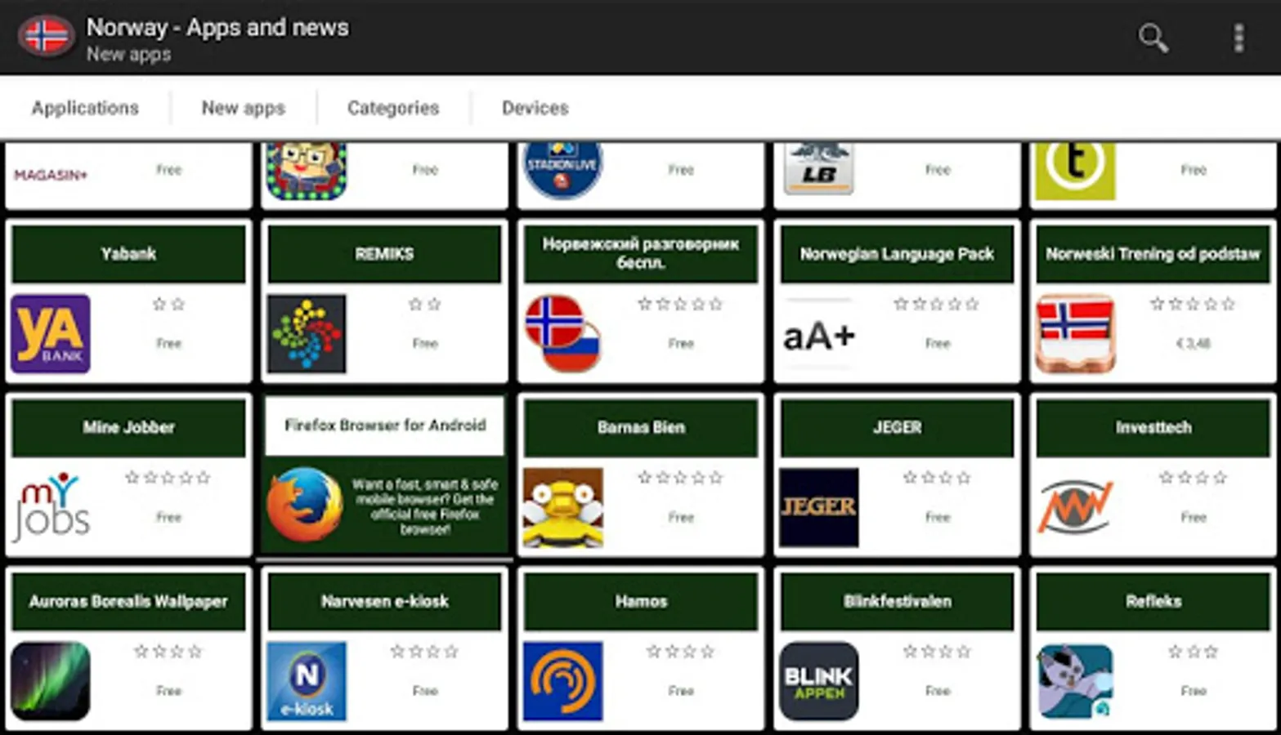Select the REMIKS title header
This screenshot has height=735, width=1281.
point(384,254)
